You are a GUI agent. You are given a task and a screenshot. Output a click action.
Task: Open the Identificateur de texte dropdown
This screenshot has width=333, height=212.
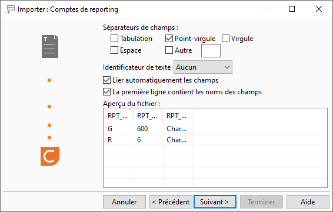click(203, 67)
